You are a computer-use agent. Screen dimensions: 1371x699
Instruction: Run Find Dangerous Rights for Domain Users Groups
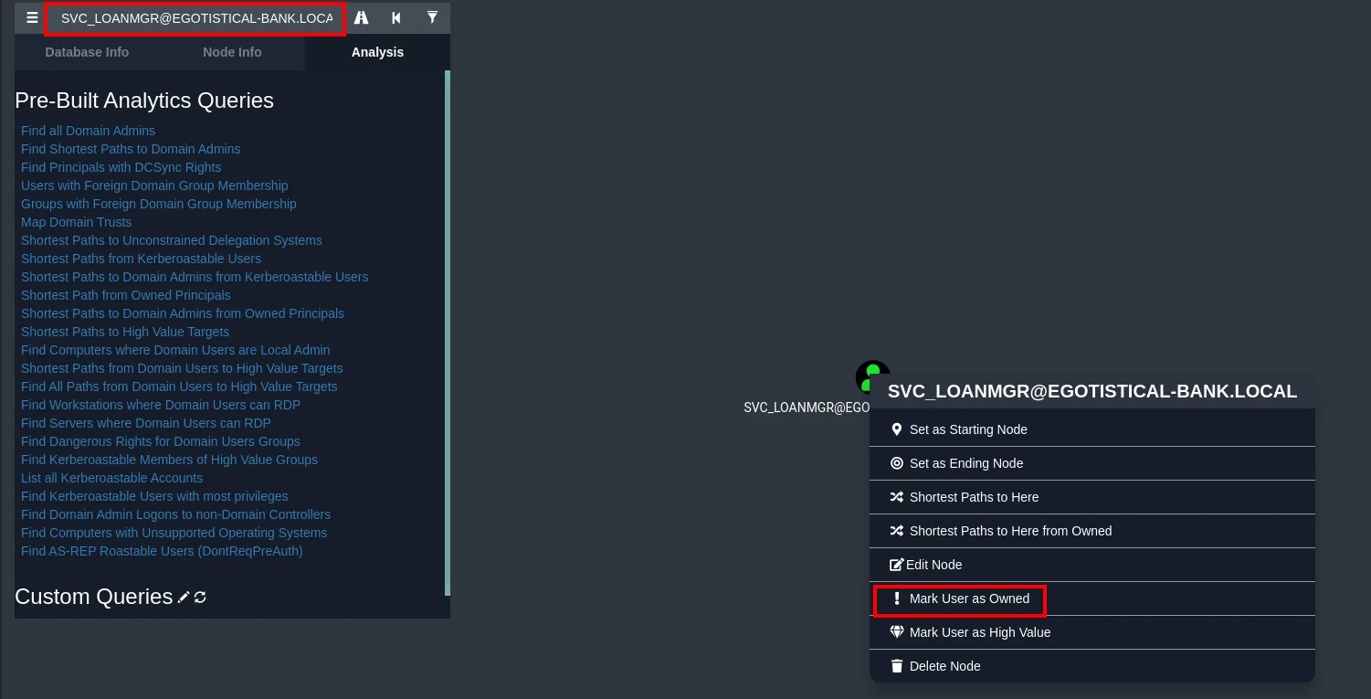pos(161,441)
